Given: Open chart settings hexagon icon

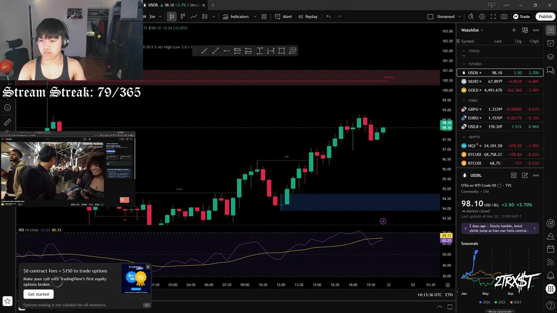Looking at the screenshot, I should click(x=482, y=17).
